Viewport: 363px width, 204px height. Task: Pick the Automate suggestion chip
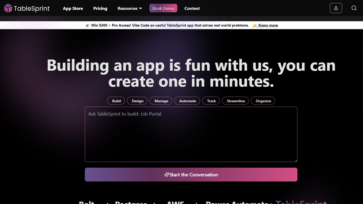click(187, 101)
